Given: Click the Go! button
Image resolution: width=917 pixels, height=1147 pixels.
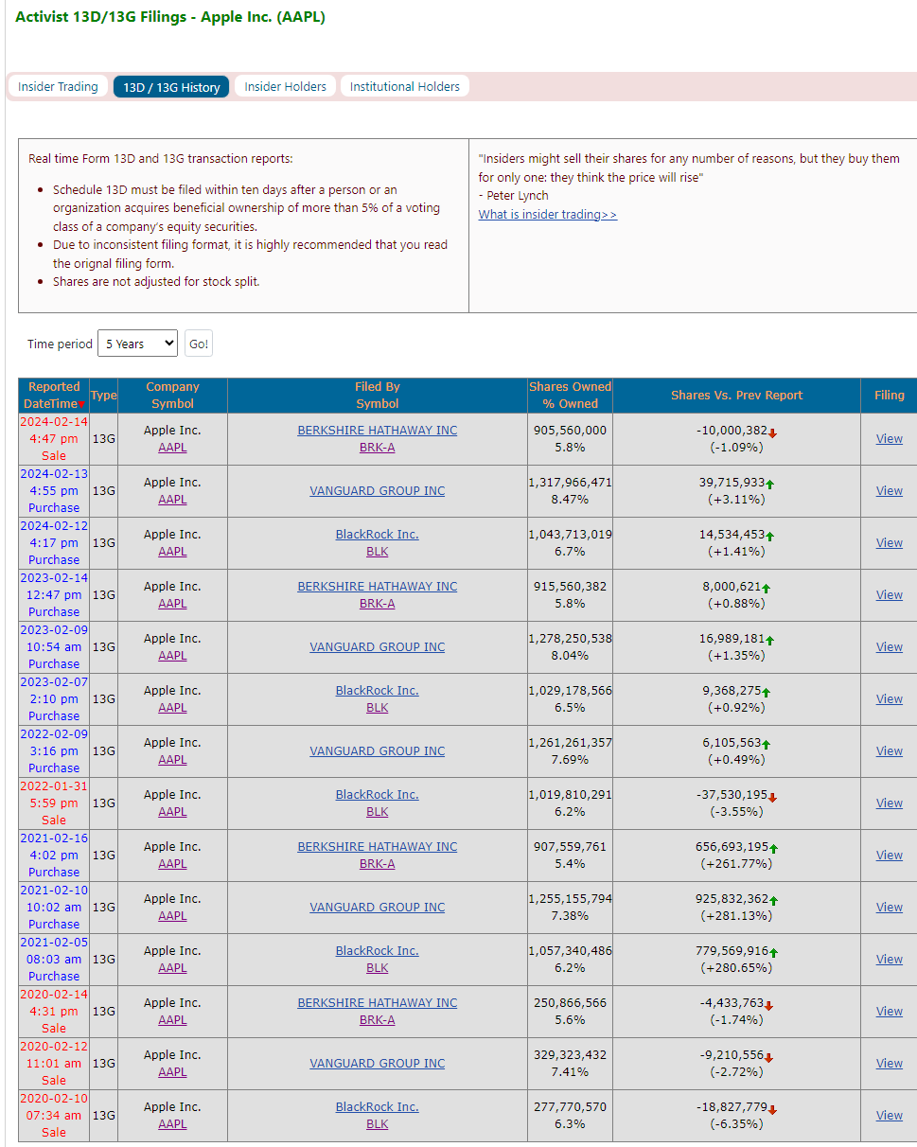Looking at the screenshot, I should [x=199, y=344].
